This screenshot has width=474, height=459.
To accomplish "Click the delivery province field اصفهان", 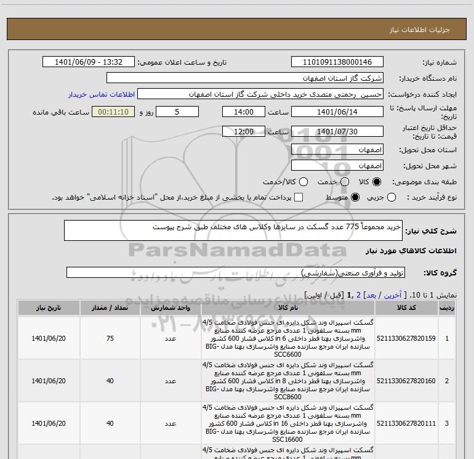I will pyautogui.click(x=337, y=150).
